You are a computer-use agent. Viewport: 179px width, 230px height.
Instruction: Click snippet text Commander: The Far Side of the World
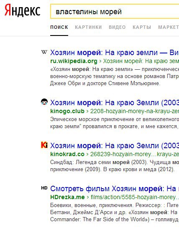(98, 220)
